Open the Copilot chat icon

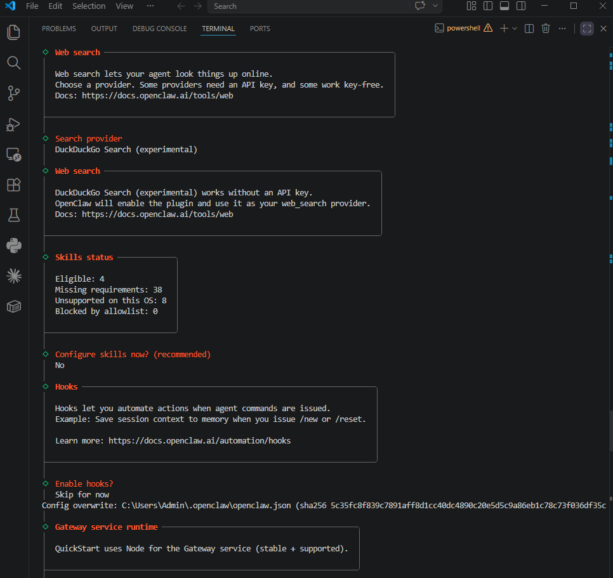(420, 6)
